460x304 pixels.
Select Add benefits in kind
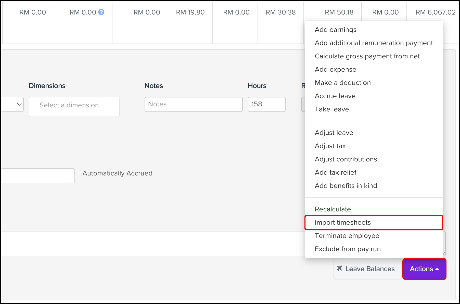click(346, 186)
